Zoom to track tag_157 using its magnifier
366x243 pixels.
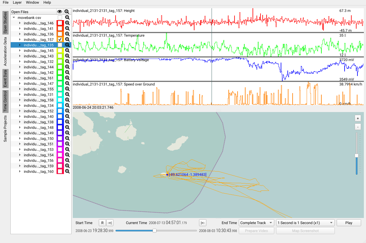pos(67,40)
